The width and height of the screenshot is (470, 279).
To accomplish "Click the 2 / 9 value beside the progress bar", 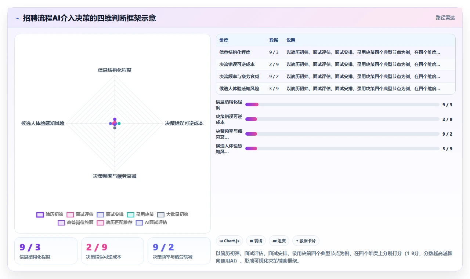I will click(x=447, y=119).
